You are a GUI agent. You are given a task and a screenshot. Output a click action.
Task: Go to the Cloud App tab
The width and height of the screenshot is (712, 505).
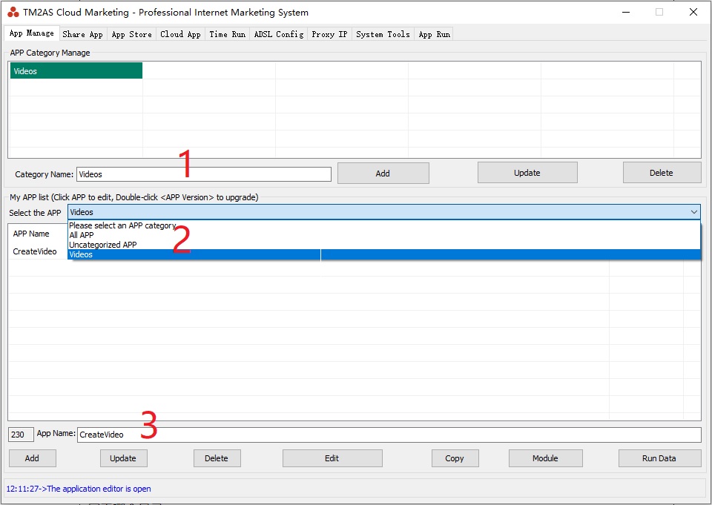(x=180, y=34)
